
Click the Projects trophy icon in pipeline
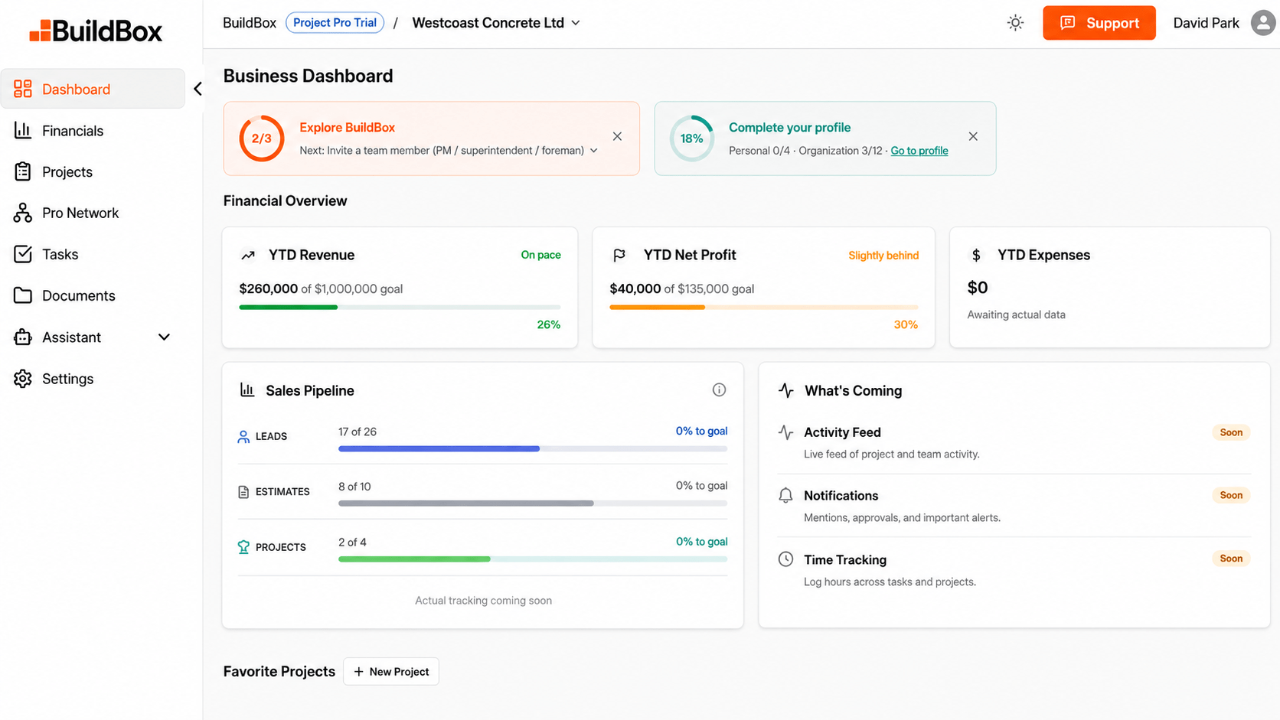coord(243,546)
